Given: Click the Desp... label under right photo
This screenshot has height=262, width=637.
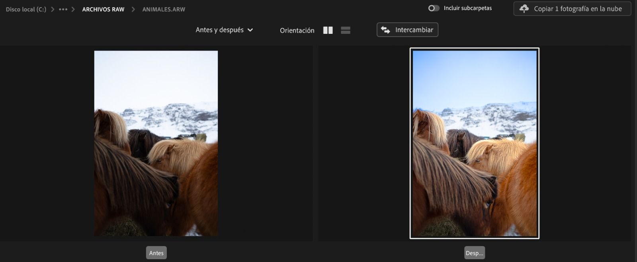Looking at the screenshot, I should [474, 253].
